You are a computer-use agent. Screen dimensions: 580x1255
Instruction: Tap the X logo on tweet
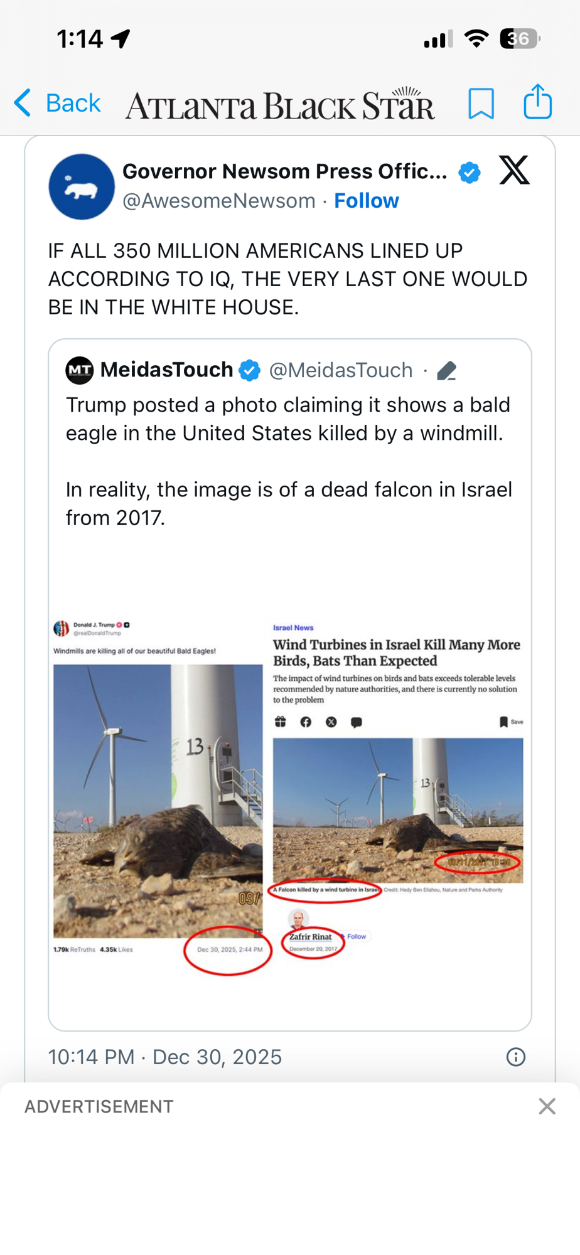[x=514, y=171]
